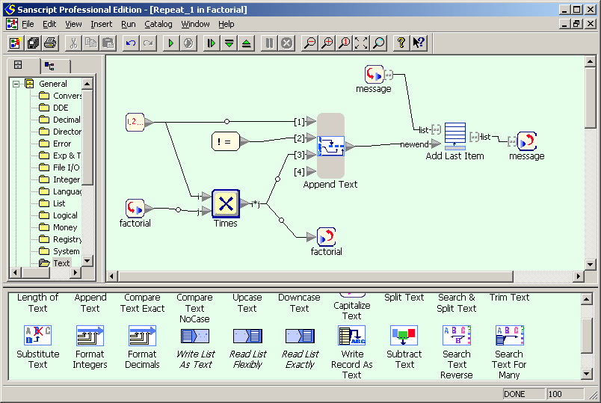
Task: Click the Format Decimals catalog icon
Action: coord(142,335)
